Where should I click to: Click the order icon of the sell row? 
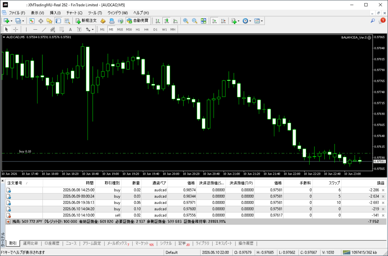coord(8,215)
